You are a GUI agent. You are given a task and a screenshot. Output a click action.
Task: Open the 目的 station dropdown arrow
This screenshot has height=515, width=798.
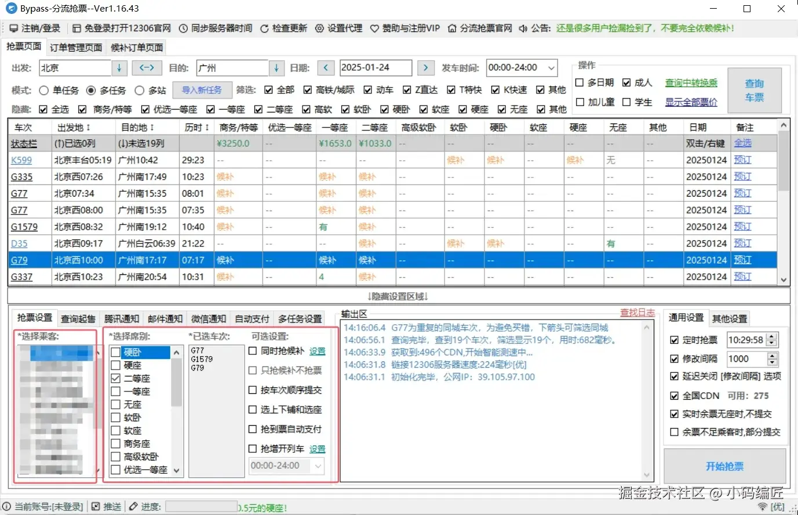pyautogui.click(x=276, y=68)
